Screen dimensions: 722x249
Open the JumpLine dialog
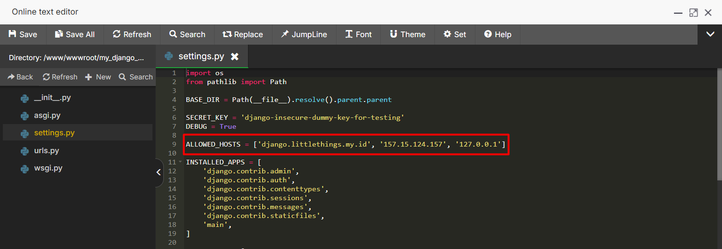pyautogui.click(x=304, y=34)
